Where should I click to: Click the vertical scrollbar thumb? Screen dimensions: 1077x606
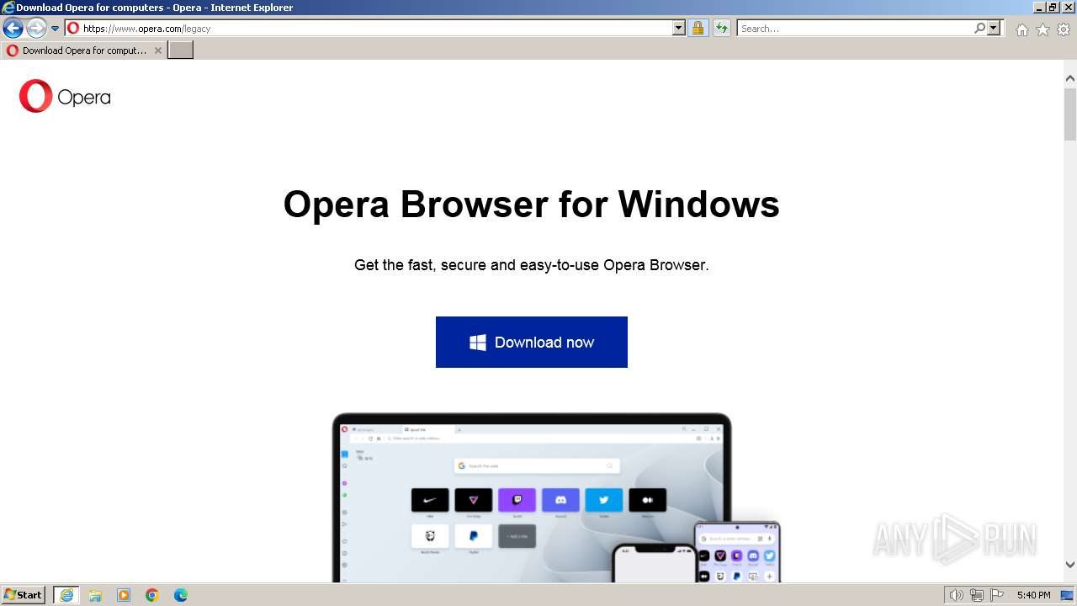click(x=1070, y=113)
